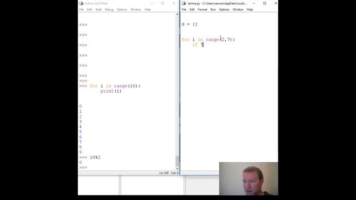Click output number 9 in Shell

coord(80,152)
